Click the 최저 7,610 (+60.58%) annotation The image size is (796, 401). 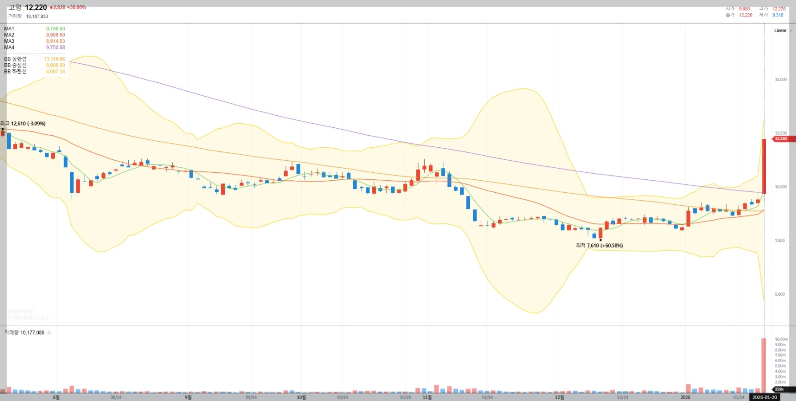(599, 246)
